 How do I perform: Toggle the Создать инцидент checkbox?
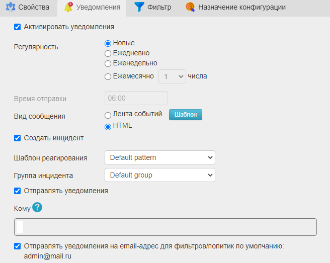[x=17, y=138]
